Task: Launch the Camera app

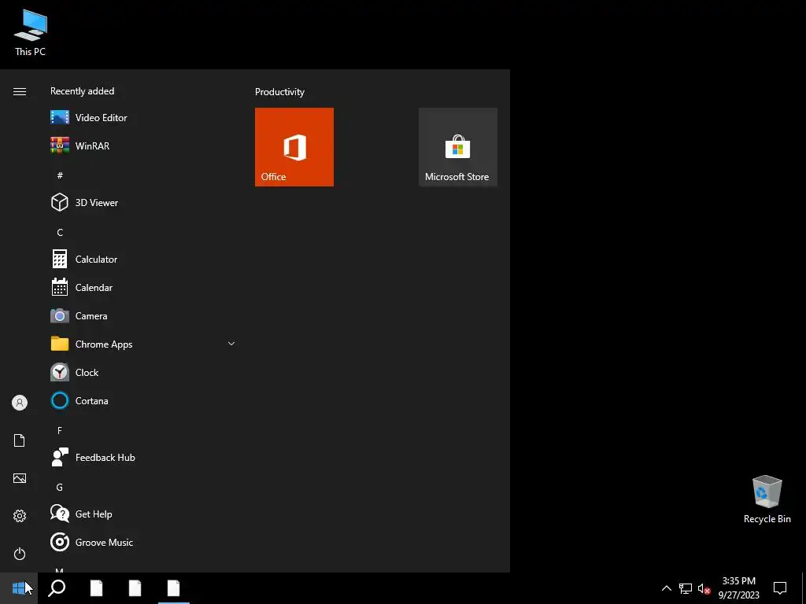Action: click(142, 316)
